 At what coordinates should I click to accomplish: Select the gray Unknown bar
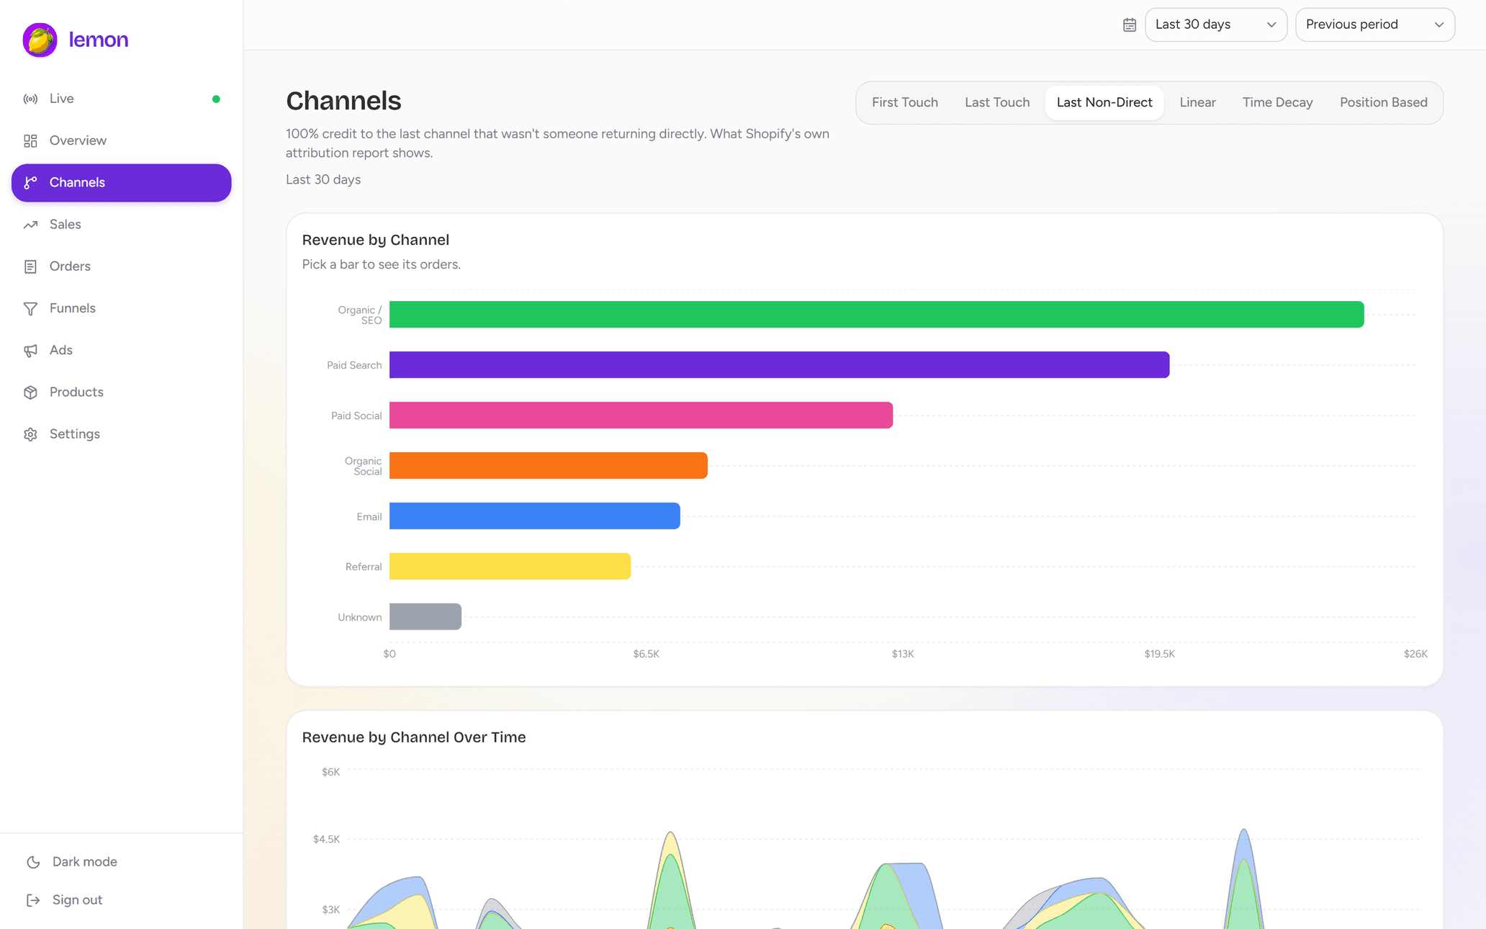[425, 617]
